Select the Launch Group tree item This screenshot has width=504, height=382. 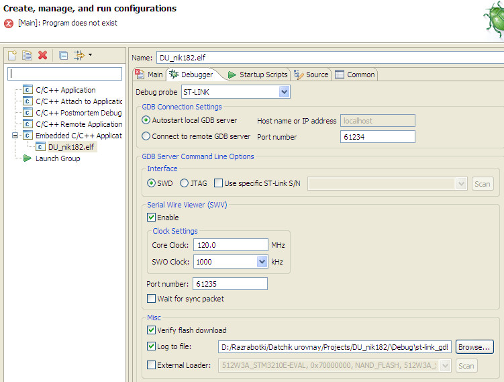57,158
